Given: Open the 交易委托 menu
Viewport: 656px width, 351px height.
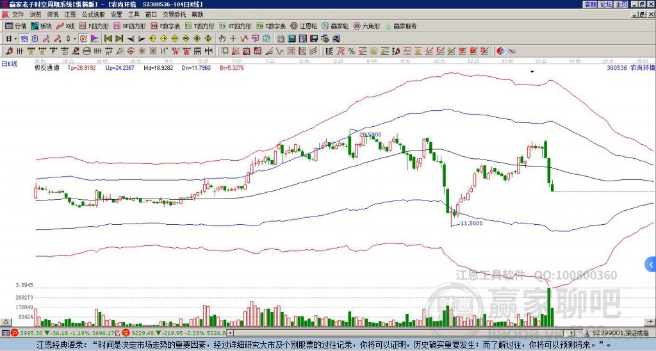Looking at the screenshot, I should (174, 15).
